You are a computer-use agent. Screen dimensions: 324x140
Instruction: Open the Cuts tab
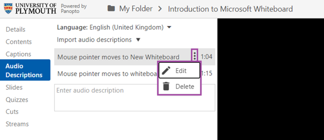tap(12, 112)
